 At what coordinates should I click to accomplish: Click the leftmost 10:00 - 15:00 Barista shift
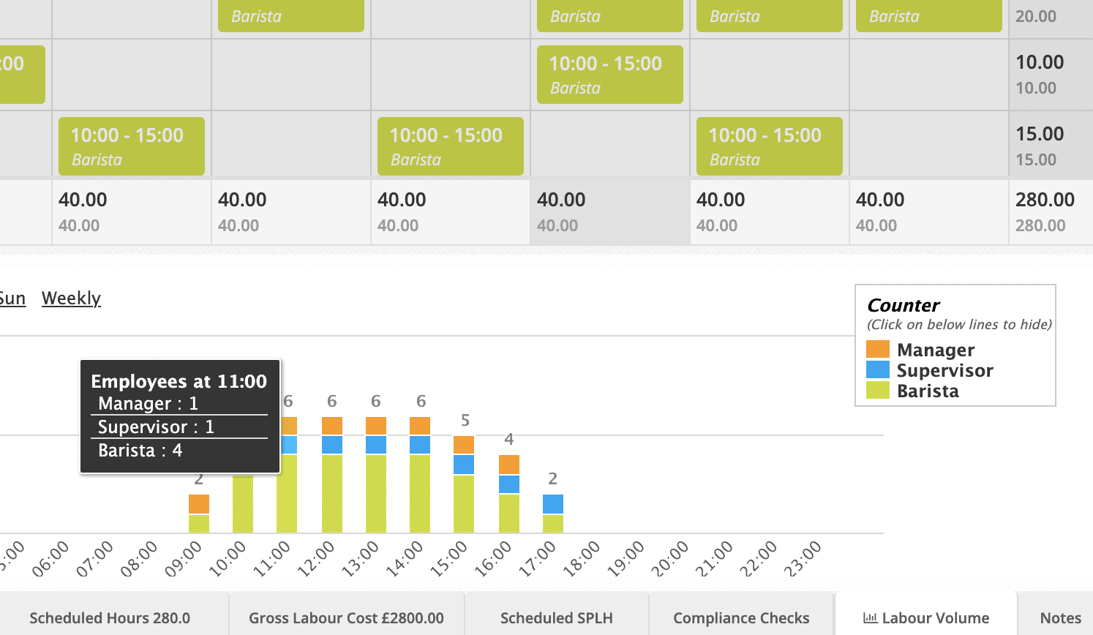pyautogui.click(x=131, y=146)
